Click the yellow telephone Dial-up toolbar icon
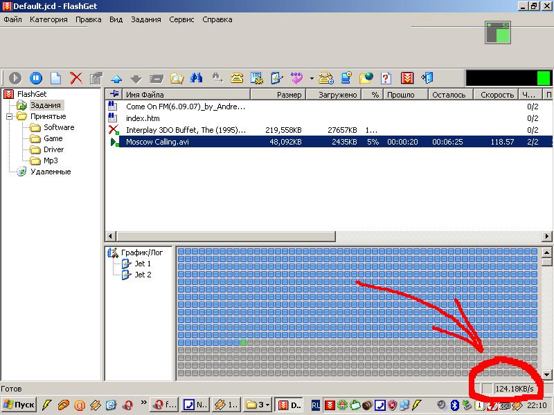The image size is (554, 415). (x=237, y=78)
